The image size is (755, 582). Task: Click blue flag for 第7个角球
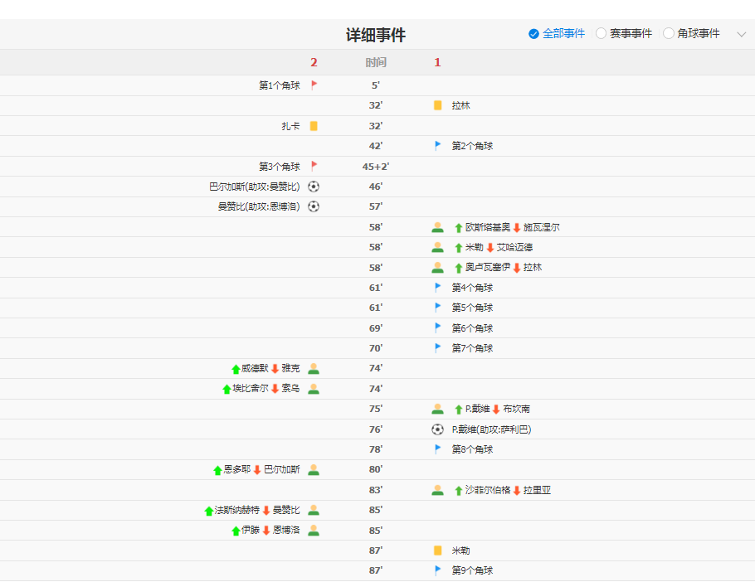pyautogui.click(x=437, y=347)
